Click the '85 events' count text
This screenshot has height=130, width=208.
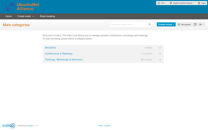[146, 60]
